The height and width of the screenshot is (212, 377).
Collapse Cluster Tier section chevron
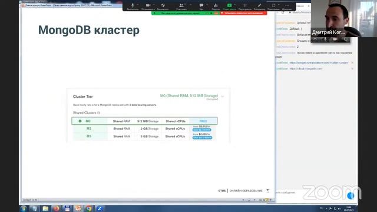223,97
